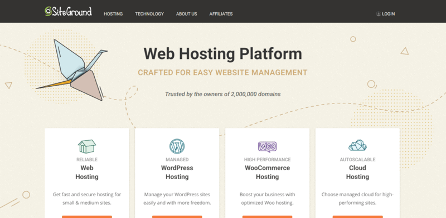Go to the Affiliates page
The width and height of the screenshot is (446, 218).
221,14
